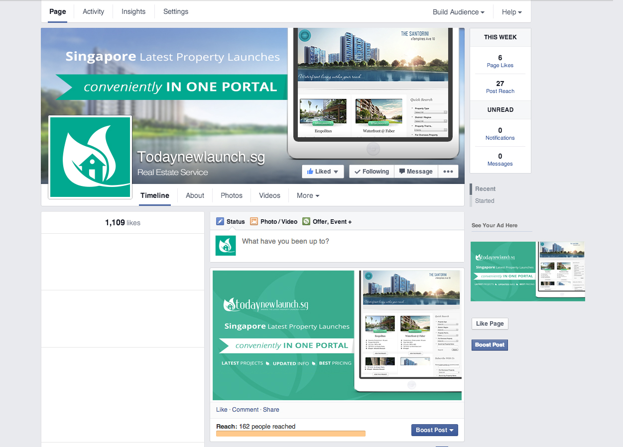Expand the Build Audience menu
Screen dimensions: 623x447
(459, 12)
